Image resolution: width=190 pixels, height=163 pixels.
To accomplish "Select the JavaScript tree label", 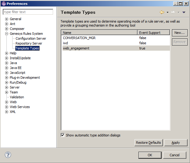I will pyautogui.click(x=18, y=73).
